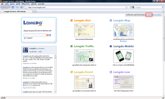Reload the current page
The height and width of the screenshot is (99, 165).
coord(13,7)
